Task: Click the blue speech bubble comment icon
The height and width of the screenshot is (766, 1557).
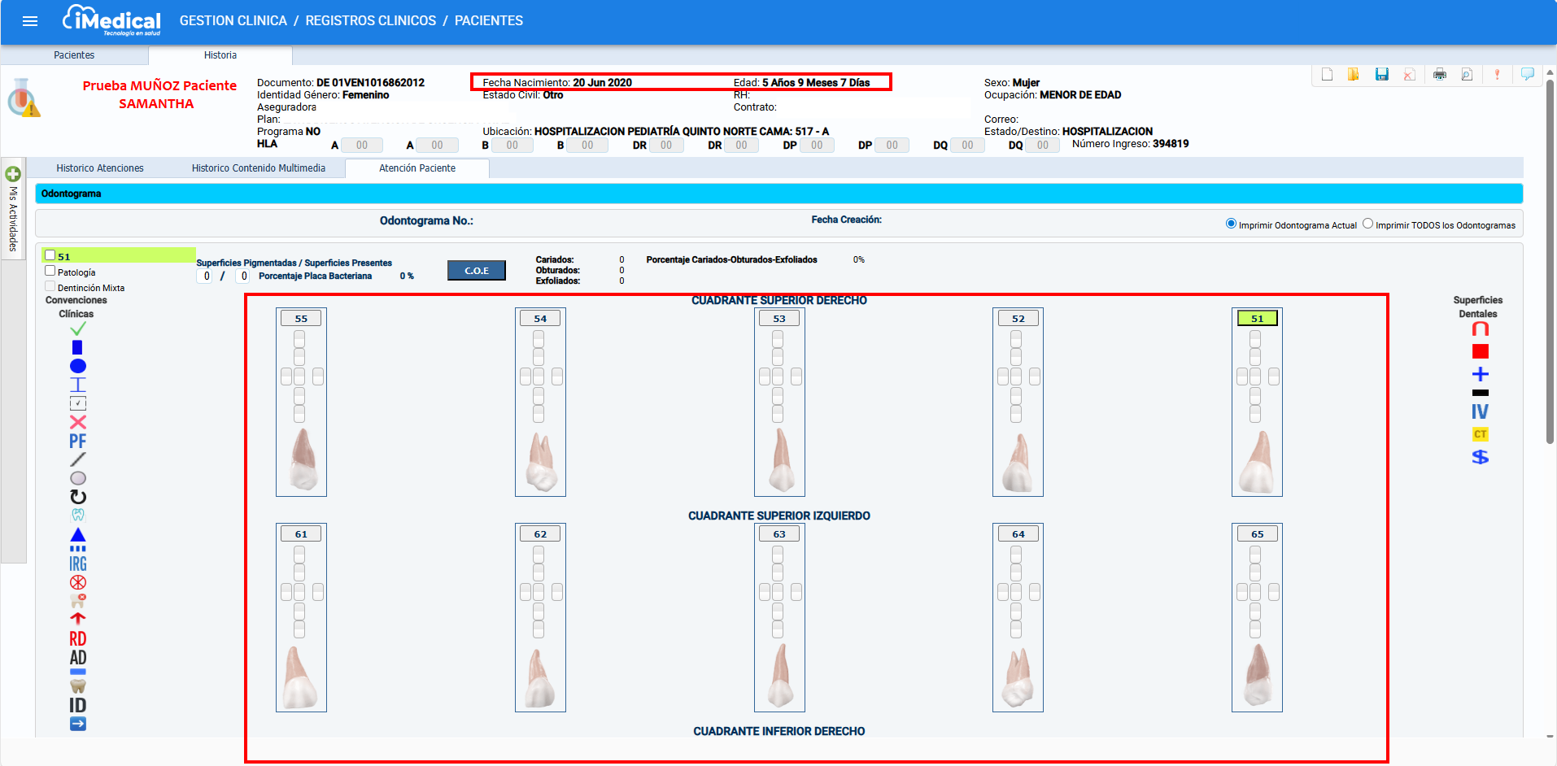Action: point(1527,75)
